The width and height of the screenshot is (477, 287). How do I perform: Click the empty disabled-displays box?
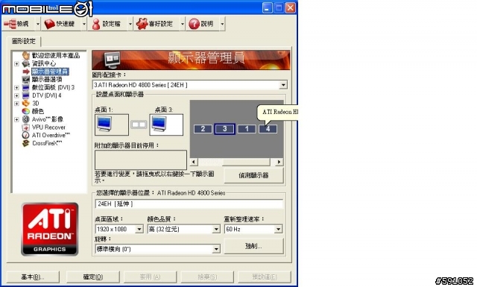[x=141, y=160]
